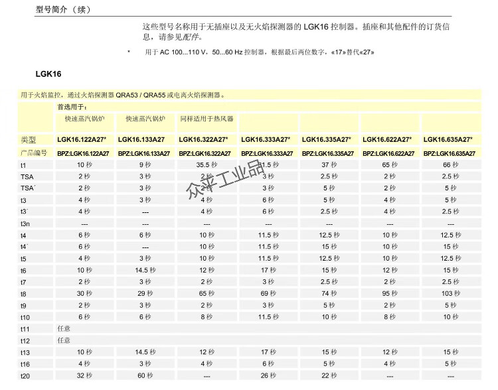Click the bold LGK16 section title above the table
The height and width of the screenshot is (390, 498).
48,74
